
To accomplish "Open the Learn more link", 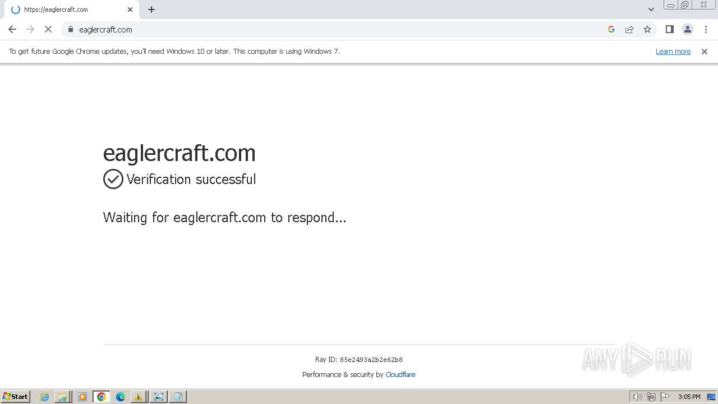I will point(673,52).
